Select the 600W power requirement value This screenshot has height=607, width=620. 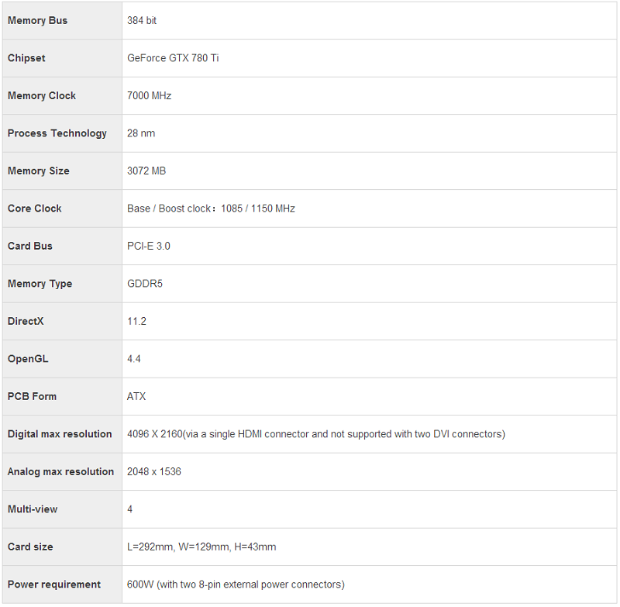tap(236, 585)
